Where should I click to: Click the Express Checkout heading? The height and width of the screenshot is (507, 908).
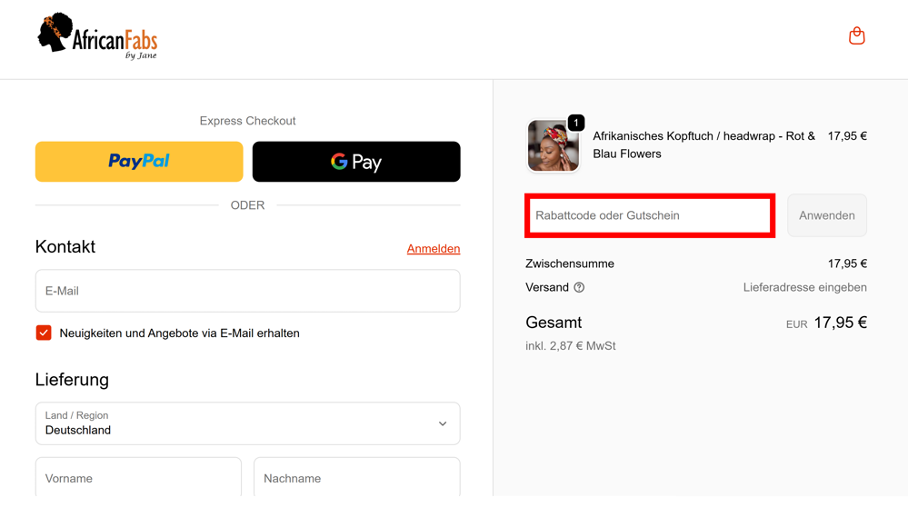(247, 121)
